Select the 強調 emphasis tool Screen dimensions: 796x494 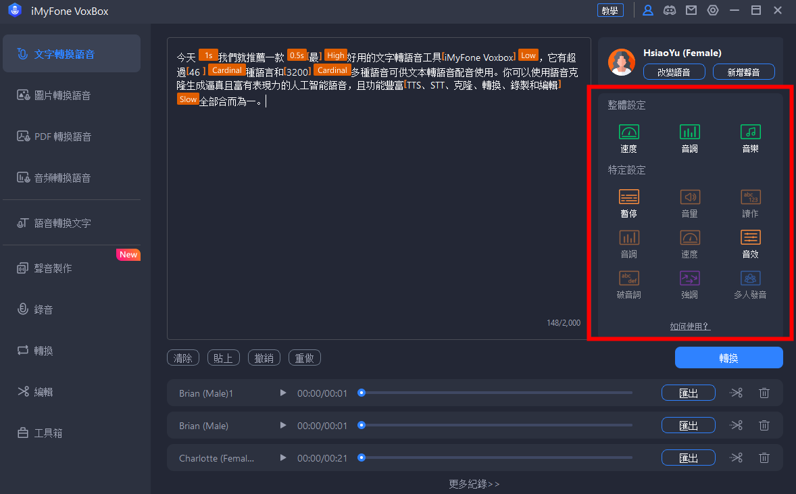pos(689,285)
